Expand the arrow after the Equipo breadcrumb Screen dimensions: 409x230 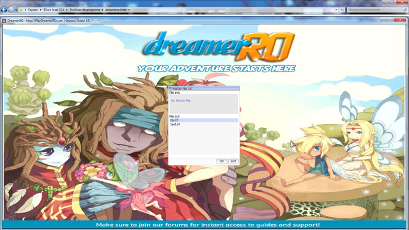click(x=41, y=10)
